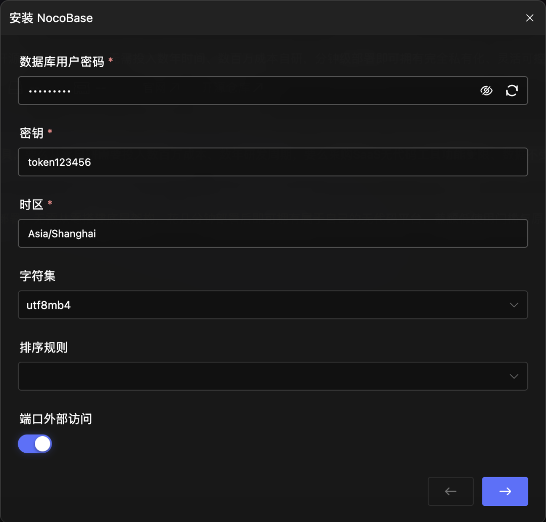The height and width of the screenshot is (522, 546).
Task: Click the token123456 secret key field
Action: (x=273, y=162)
